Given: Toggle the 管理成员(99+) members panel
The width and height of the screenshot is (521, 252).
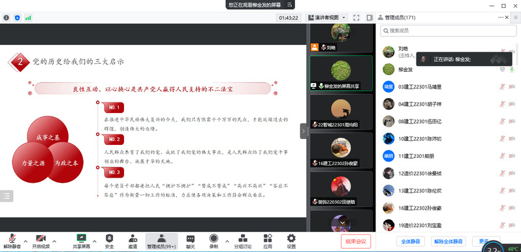Looking at the screenshot, I should (x=161, y=242).
